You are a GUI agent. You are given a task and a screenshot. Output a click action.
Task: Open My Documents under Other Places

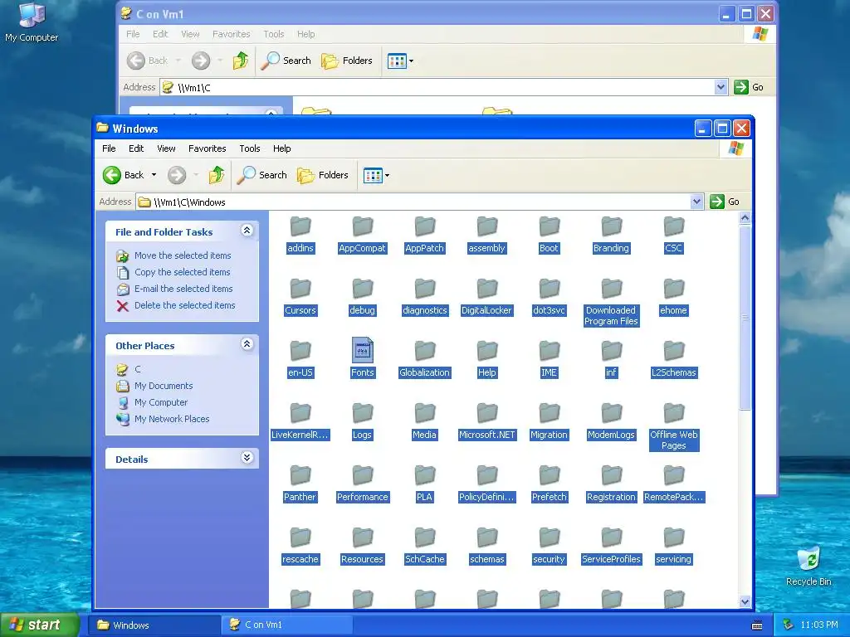click(164, 386)
